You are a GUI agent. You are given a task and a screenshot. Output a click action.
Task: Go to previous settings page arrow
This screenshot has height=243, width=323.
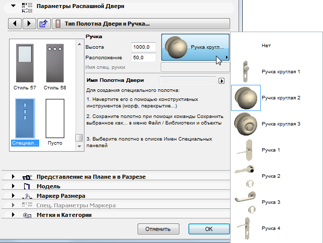(15, 24)
